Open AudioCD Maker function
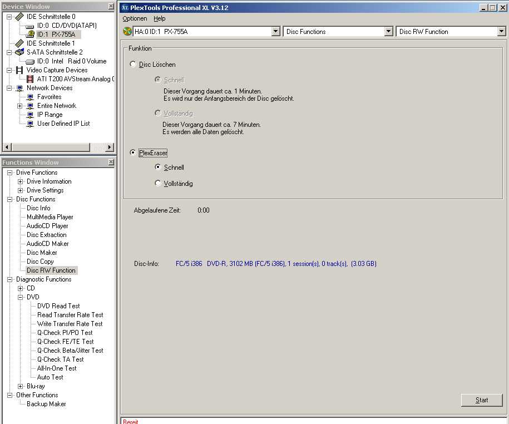Image resolution: width=509 pixels, height=424 pixels. (47, 244)
